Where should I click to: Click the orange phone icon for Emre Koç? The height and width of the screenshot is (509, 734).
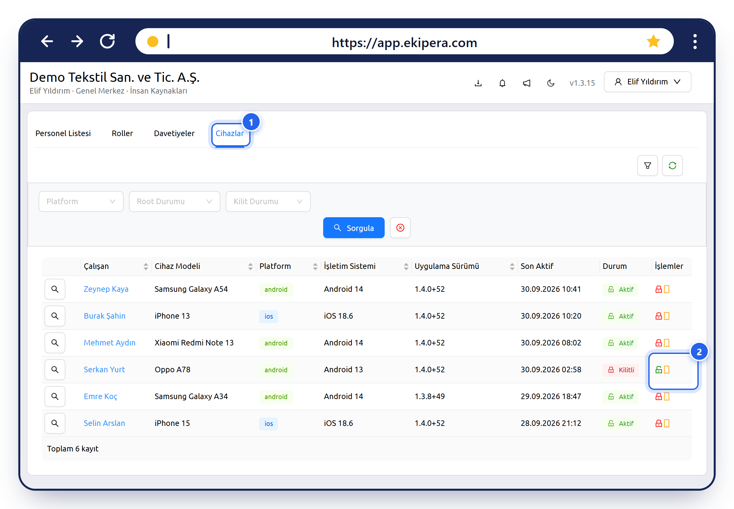[667, 396]
